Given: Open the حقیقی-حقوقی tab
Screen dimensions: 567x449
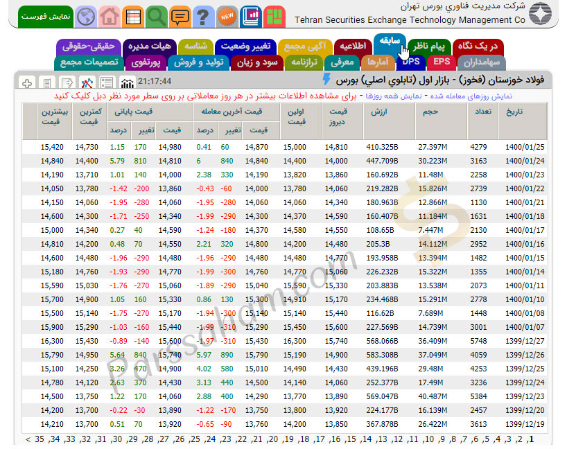Looking at the screenshot, I should coord(88,46).
